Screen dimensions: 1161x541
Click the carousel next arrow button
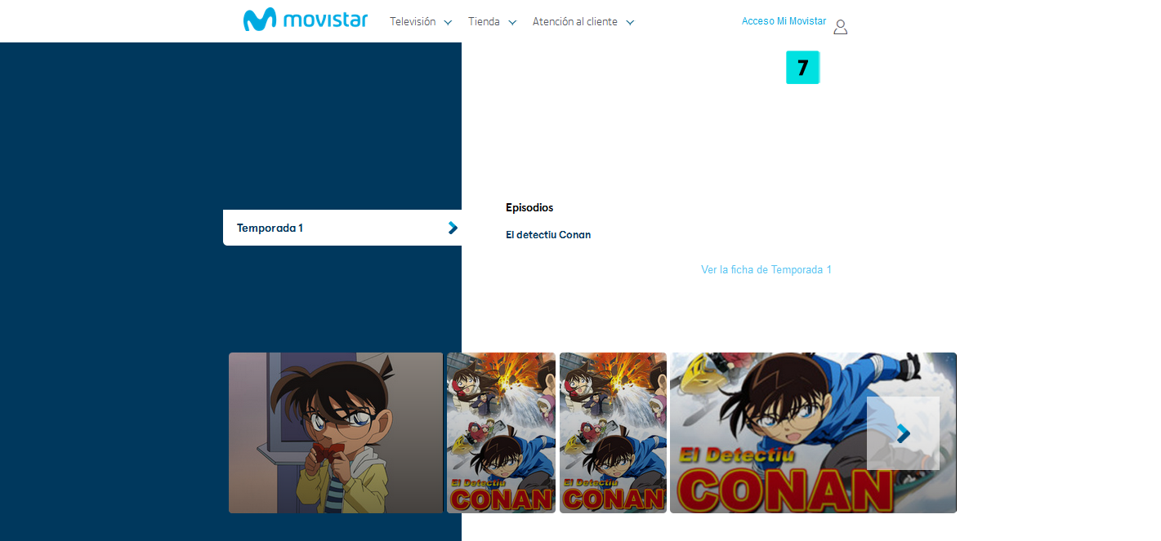[x=903, y=433]
